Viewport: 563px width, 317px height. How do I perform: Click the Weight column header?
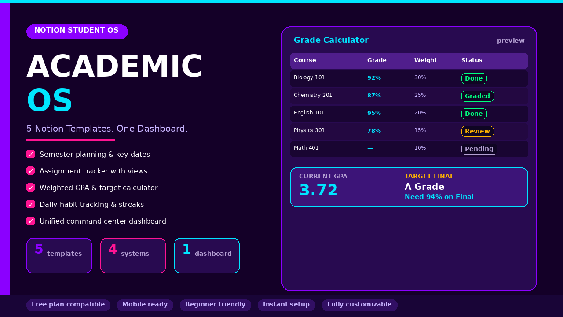coord(426,60)
